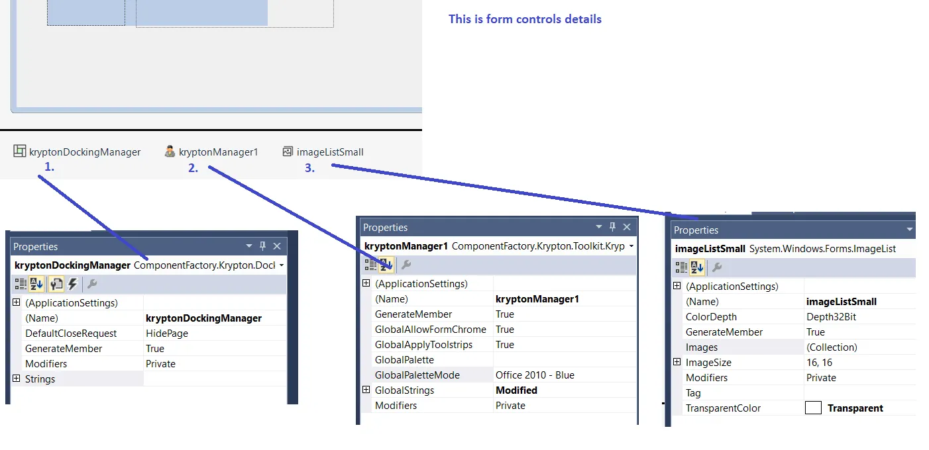The image size is (929, 450).
Task: Select the DefaultCloseRequest property name
Action: point(71,334)
